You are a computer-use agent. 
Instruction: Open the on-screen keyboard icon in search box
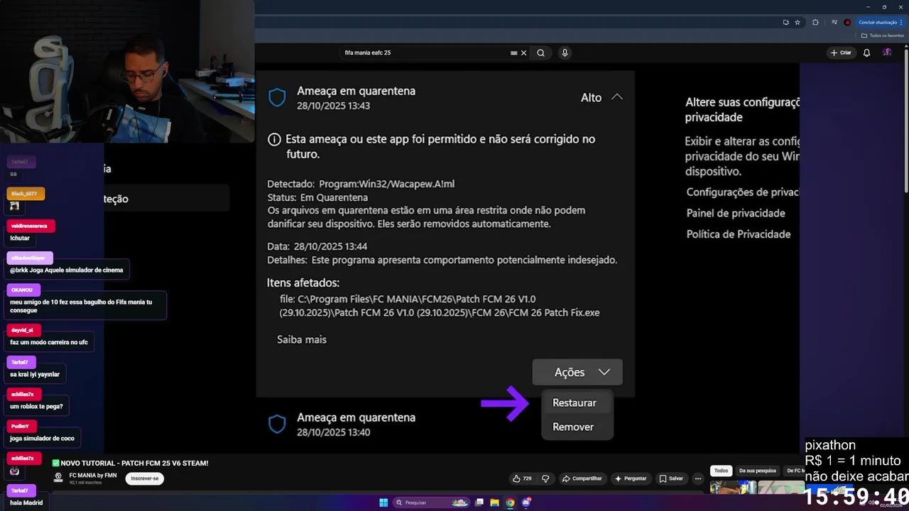[514, 53]
